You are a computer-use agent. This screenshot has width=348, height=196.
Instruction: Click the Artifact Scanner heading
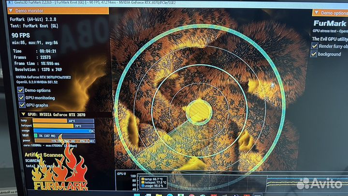43,155
